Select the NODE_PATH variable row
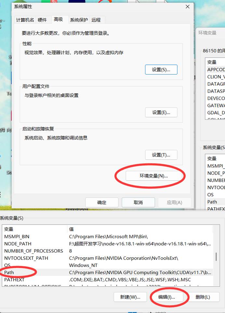The height and width of the screenshot is (313, 225). (108, 244)
